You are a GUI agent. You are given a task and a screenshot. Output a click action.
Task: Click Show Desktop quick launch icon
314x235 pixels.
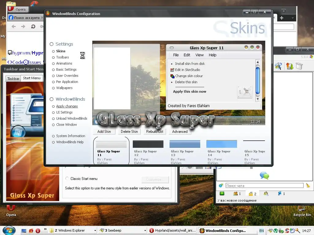pyautogui.click(x=24, y=231)
